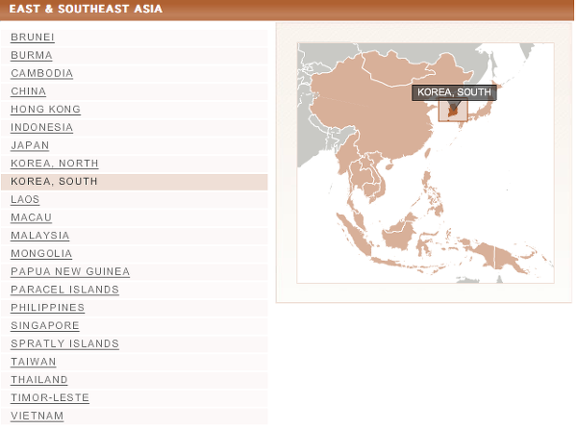Go to the Timor-Leste entry
The width and height of the screenshot is (577, 430).
[x=50, y=398]
